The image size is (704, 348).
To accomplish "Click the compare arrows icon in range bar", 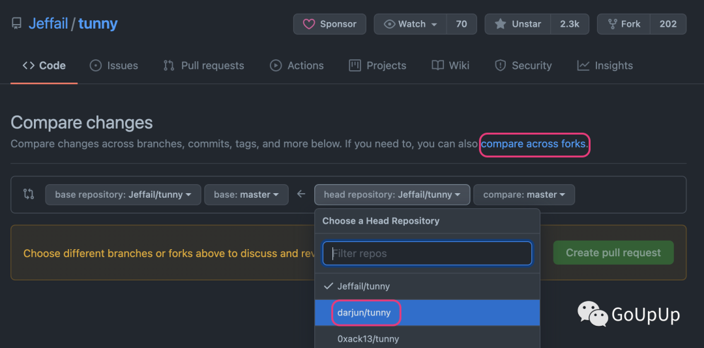I will 28,194.
